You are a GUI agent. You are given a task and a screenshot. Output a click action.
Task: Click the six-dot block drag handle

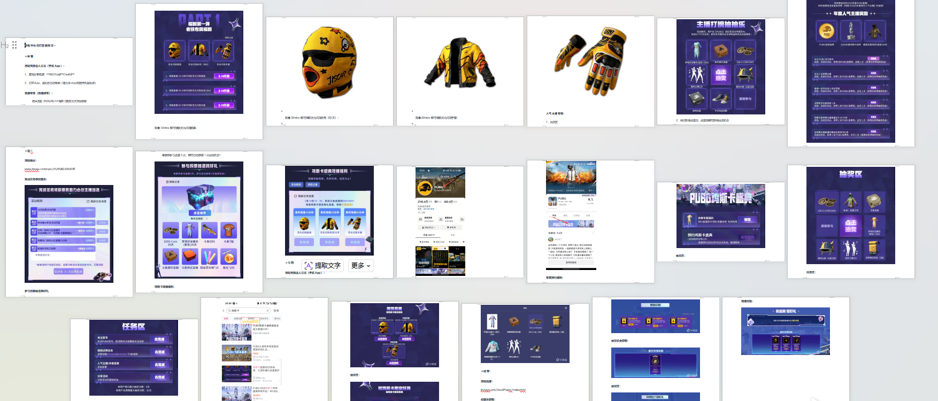point(14,45)
